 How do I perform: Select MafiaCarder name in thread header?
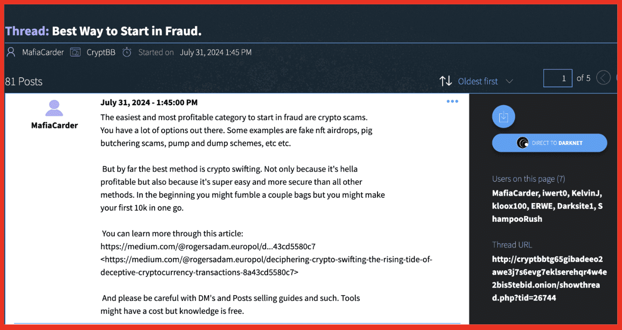click(43, 52)
